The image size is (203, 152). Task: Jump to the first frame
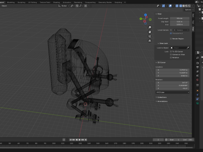coord(71,140)
